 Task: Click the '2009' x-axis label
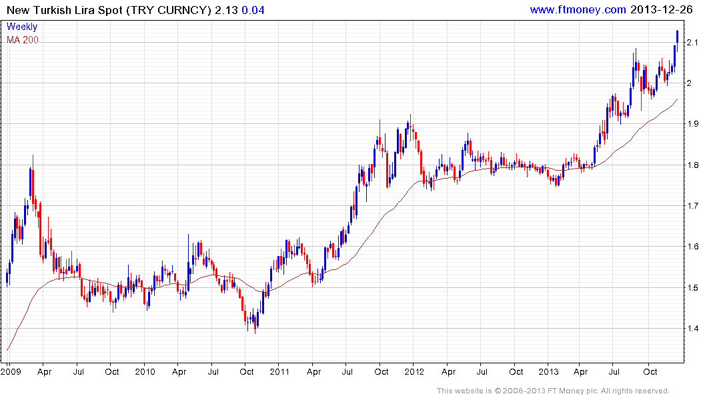click(x=11, y=371)
